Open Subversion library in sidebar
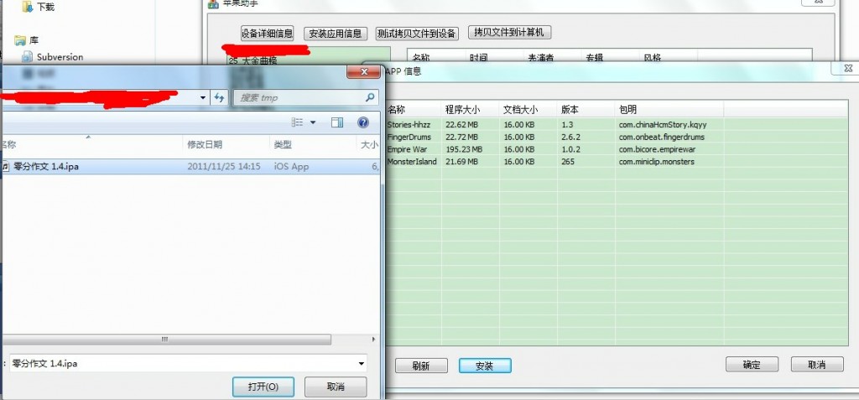 coord(60,57)
